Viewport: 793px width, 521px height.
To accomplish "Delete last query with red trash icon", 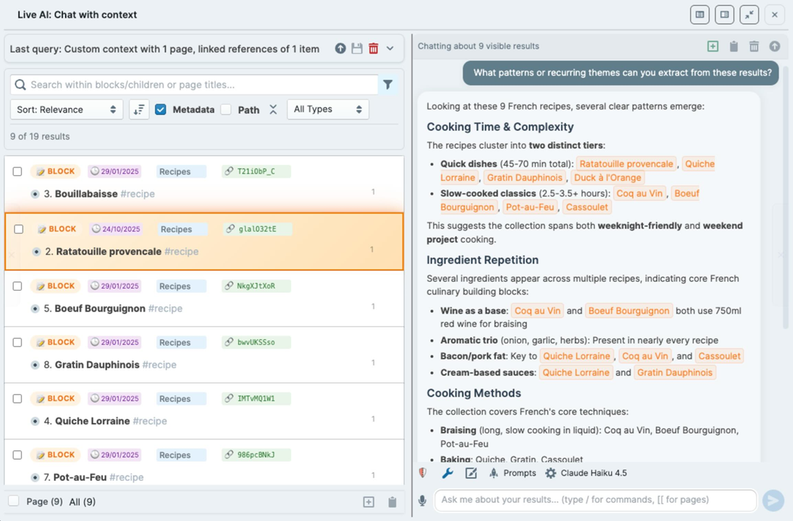I will (x=373, y=48).
